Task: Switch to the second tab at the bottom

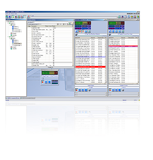Action: click(28, 98)
